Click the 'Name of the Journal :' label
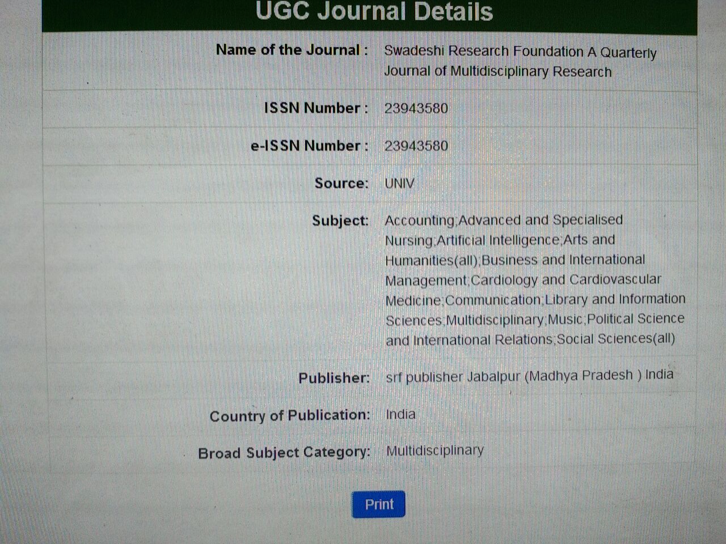This screenshot has height=544, width=726. tap(292, 50)
